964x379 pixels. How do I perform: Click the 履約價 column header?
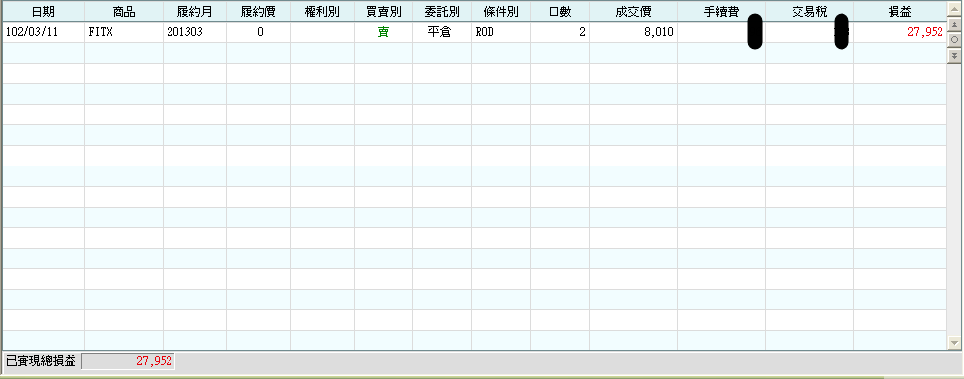(x=259, y=12)
